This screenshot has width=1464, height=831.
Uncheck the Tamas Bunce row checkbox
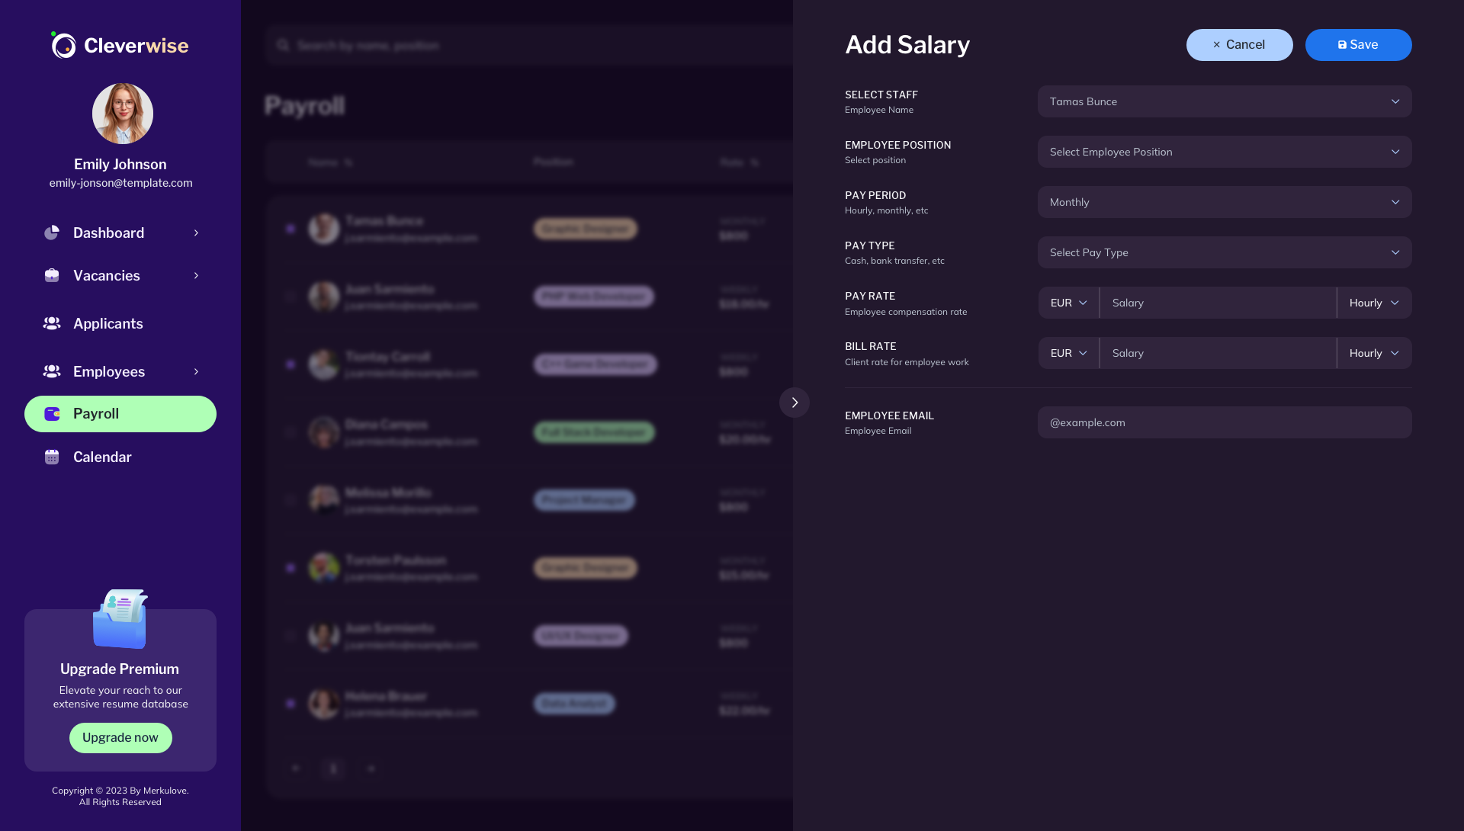coord(290,228)
